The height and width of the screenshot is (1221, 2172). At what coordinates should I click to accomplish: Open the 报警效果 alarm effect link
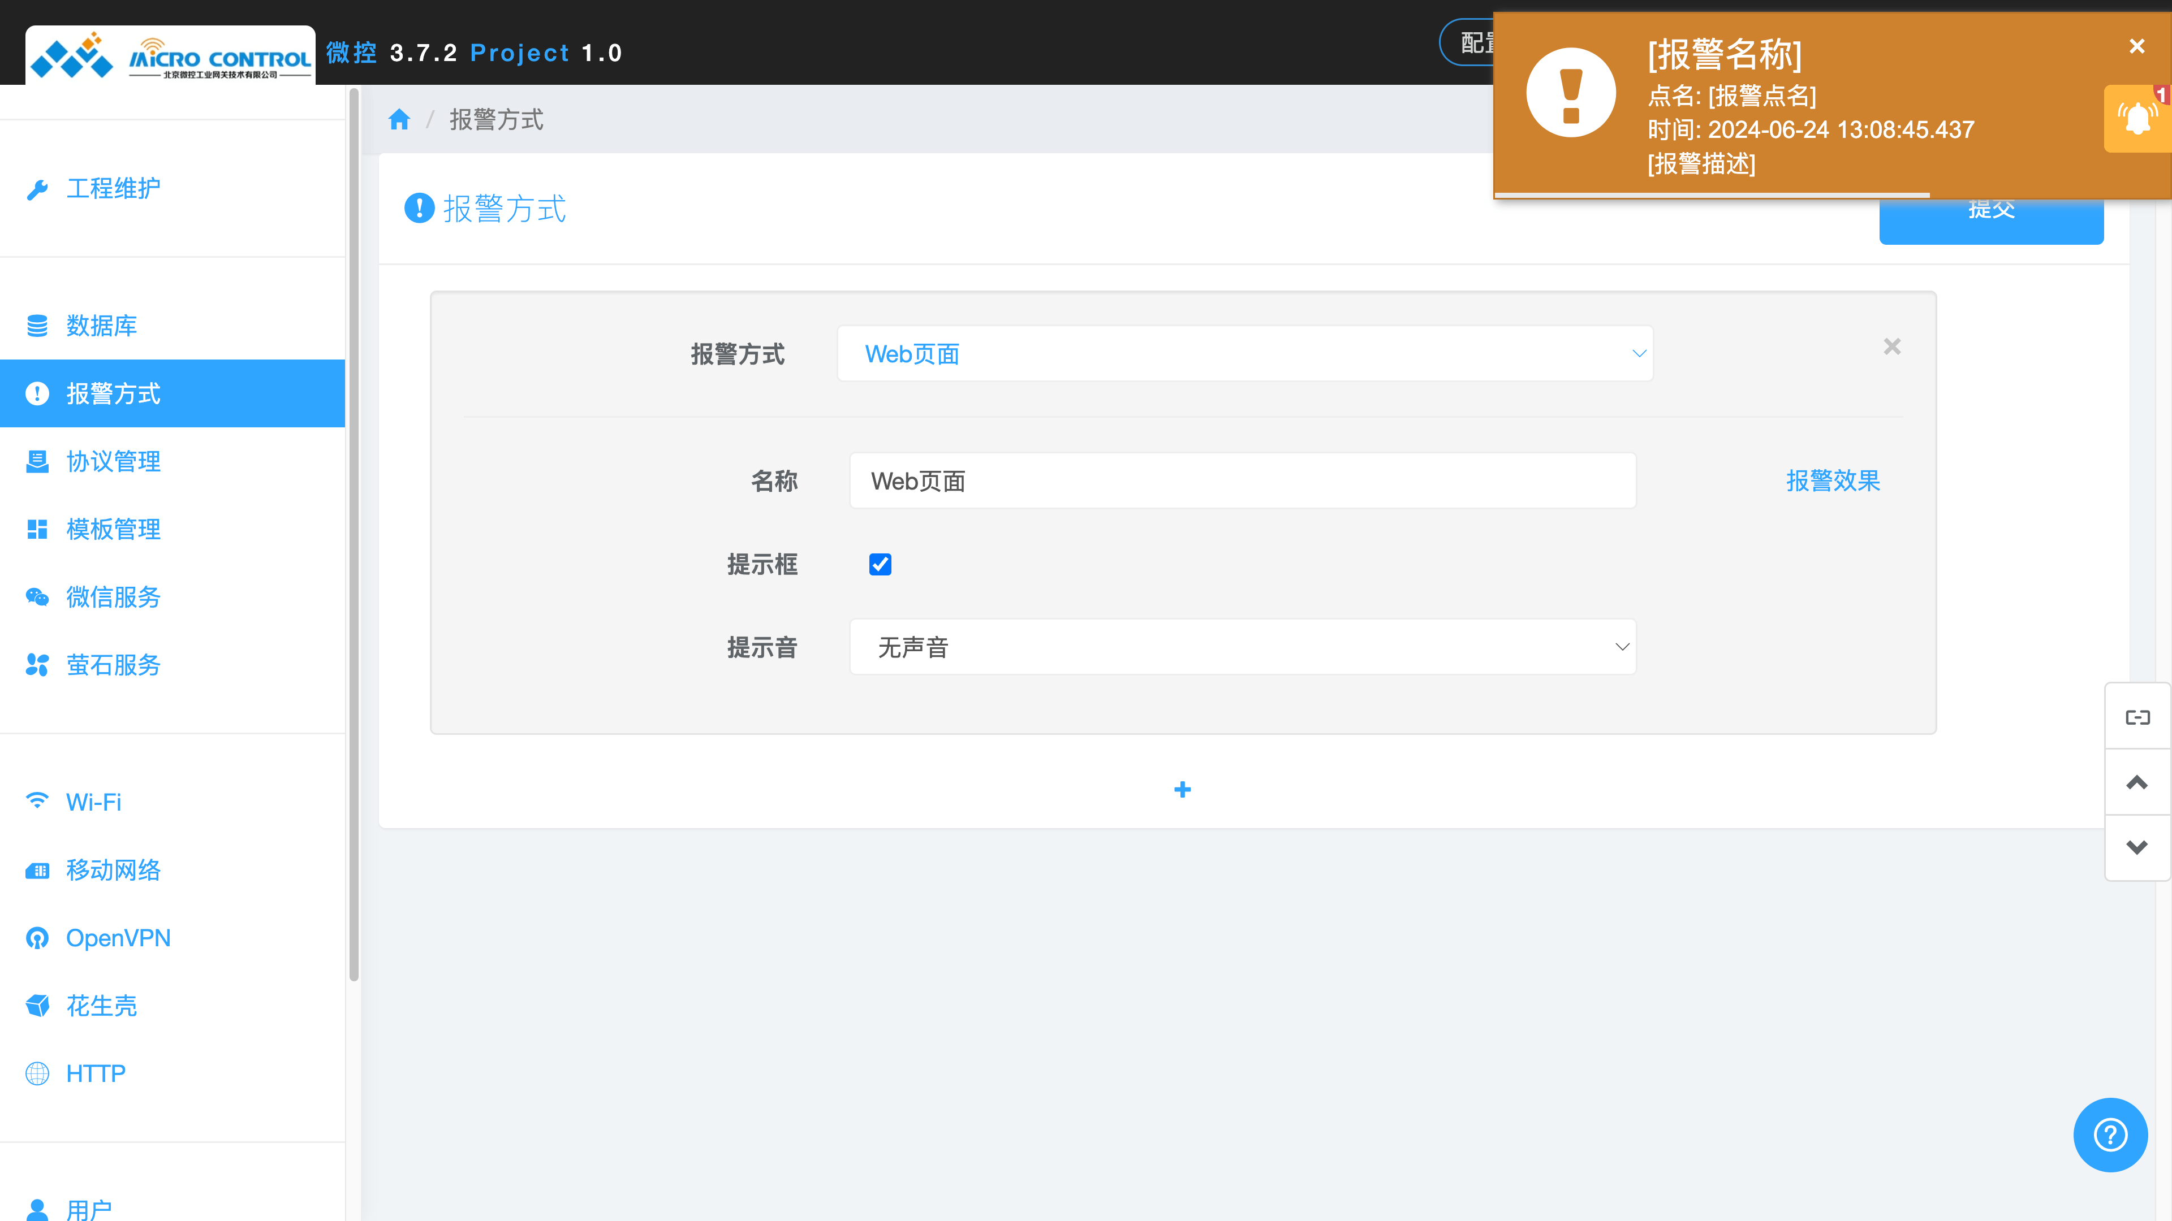[x=1833, y=481]
